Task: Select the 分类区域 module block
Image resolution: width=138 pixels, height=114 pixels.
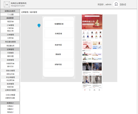Action: click(59, 33)
